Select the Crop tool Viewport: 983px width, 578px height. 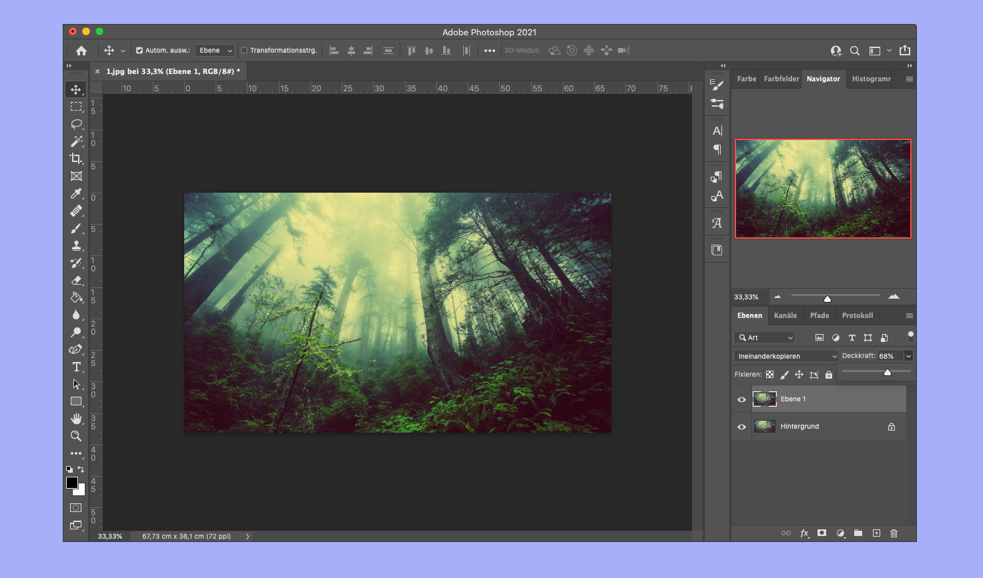coord(76,159)
